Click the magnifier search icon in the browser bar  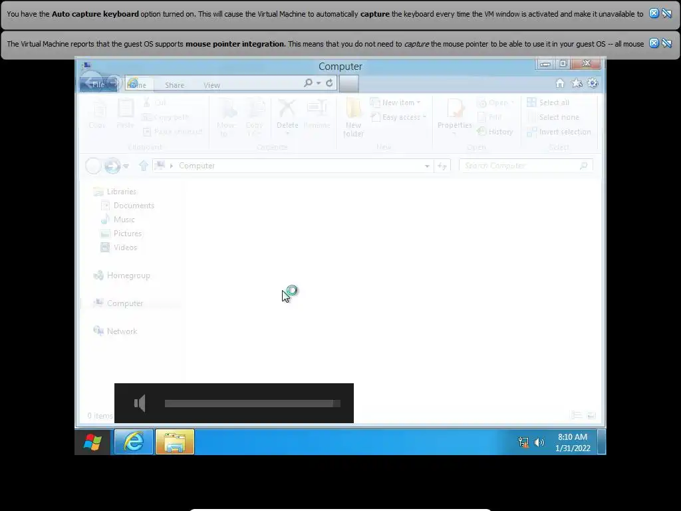point(308,83)
